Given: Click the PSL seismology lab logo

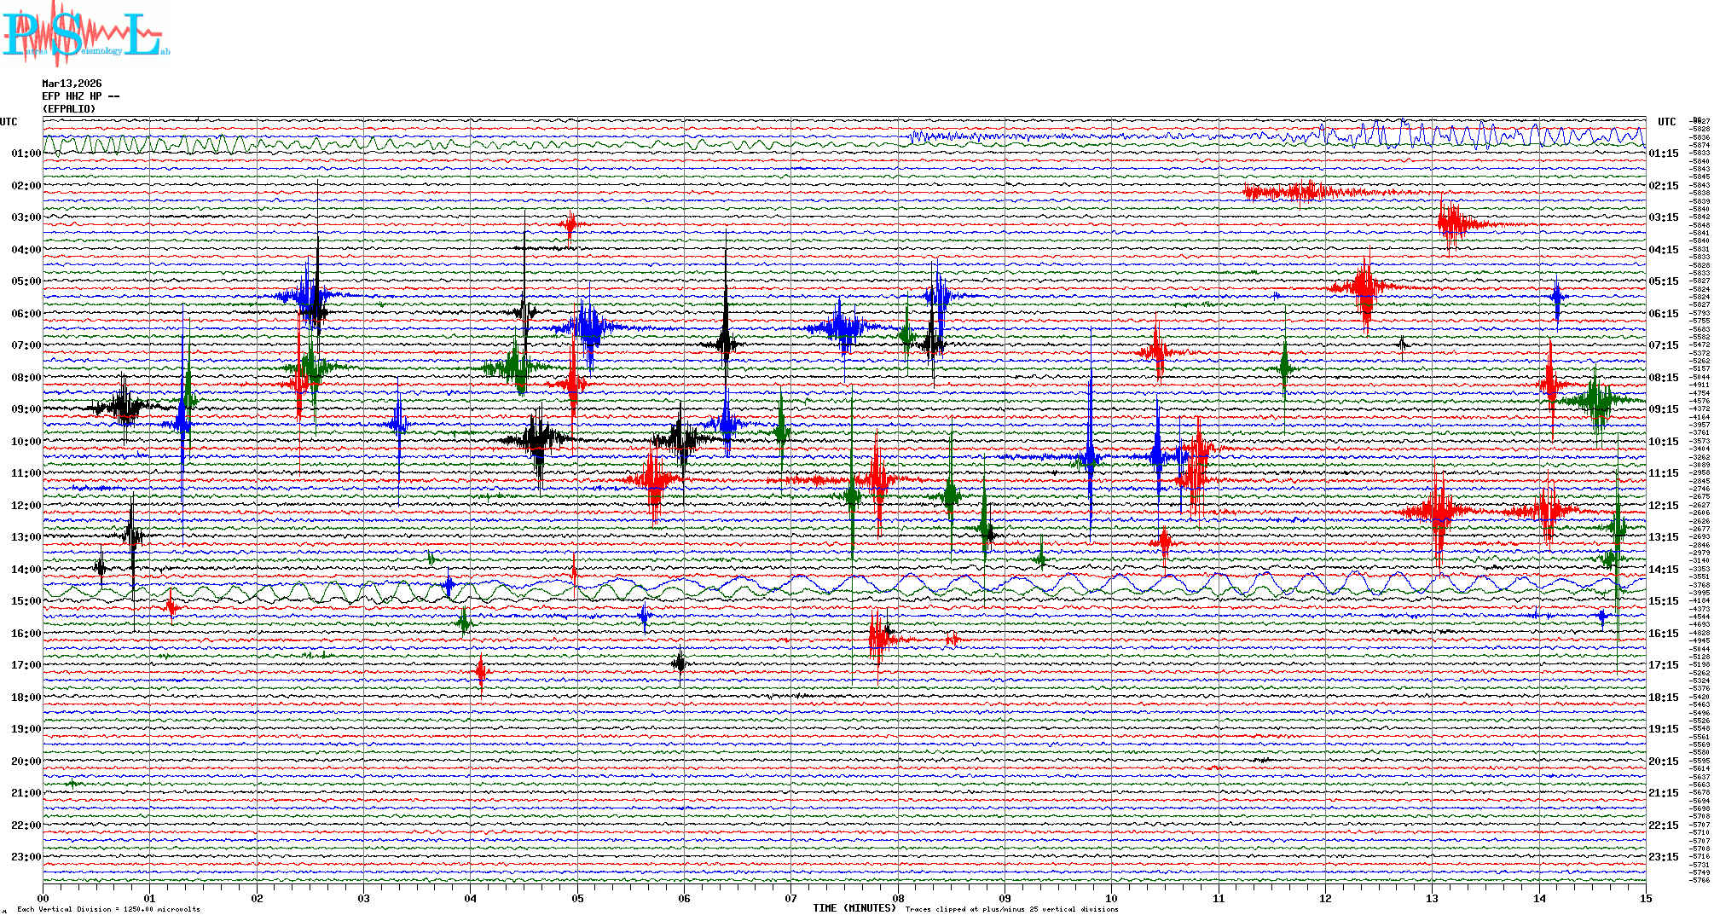Looking at the screenshot, I should click(85, 34).
